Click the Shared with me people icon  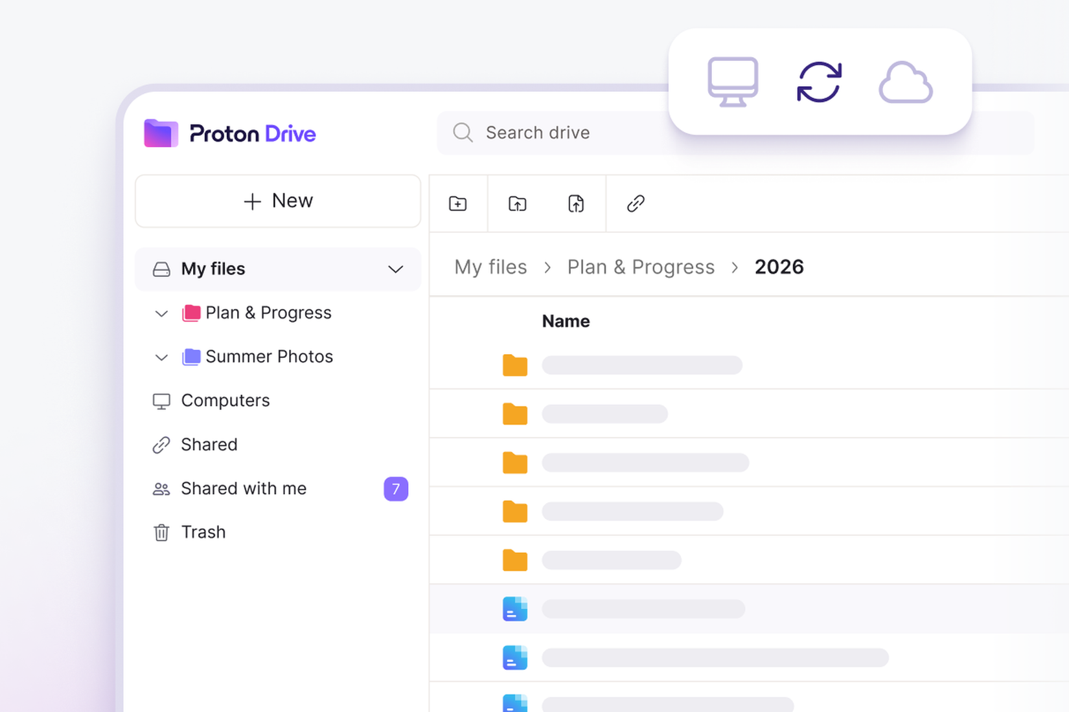(x=161, y=489)
